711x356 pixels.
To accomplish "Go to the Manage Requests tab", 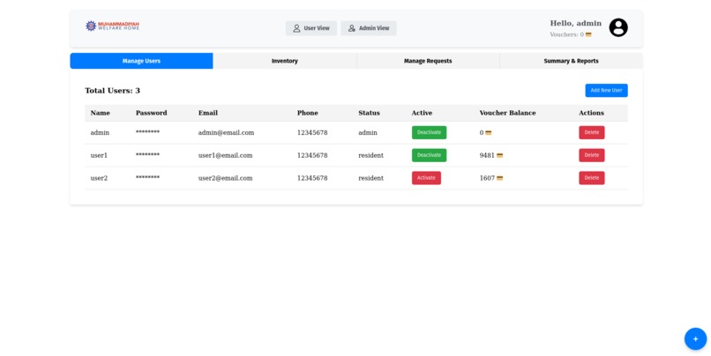I will pos(428,61).
